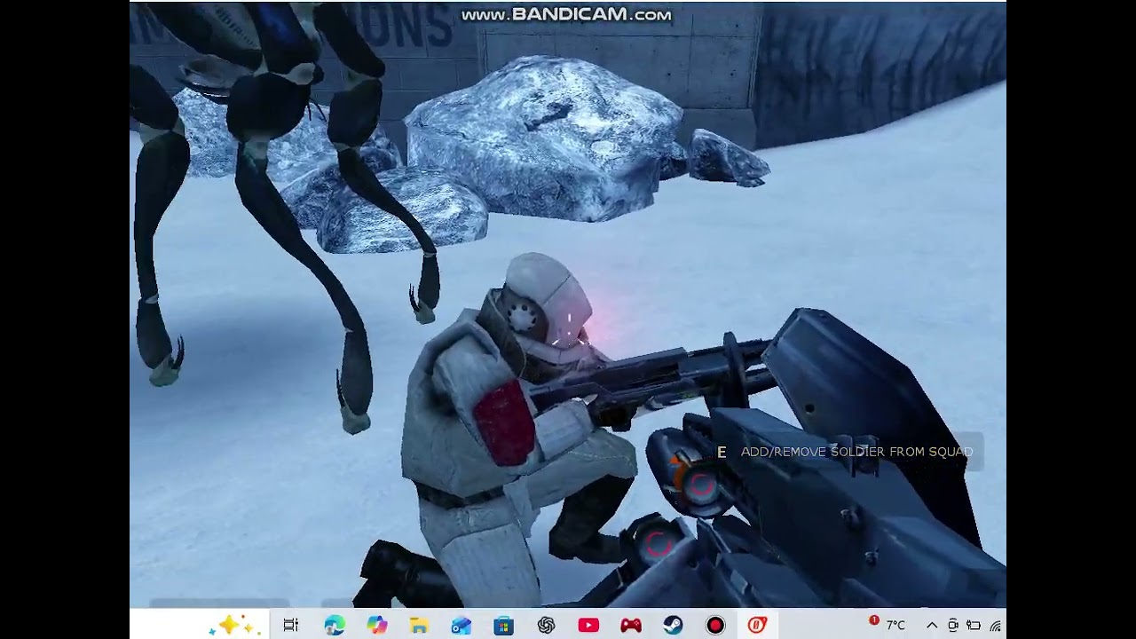Open Task View in the taskbar

click(290, 625)
